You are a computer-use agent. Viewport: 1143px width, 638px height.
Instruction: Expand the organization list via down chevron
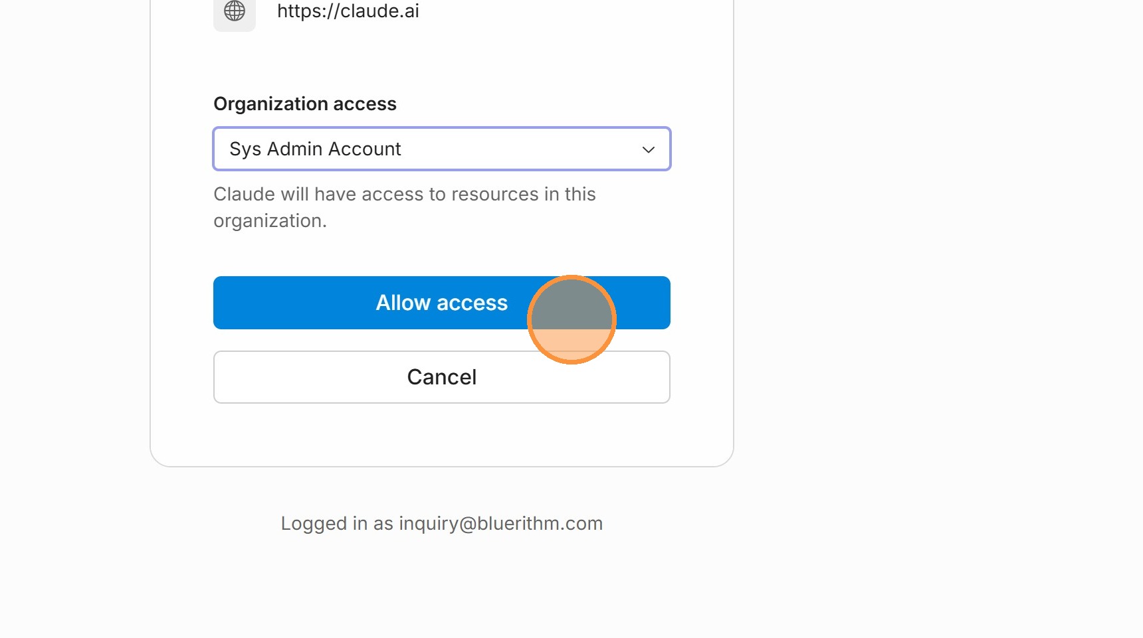pos(649,149)
